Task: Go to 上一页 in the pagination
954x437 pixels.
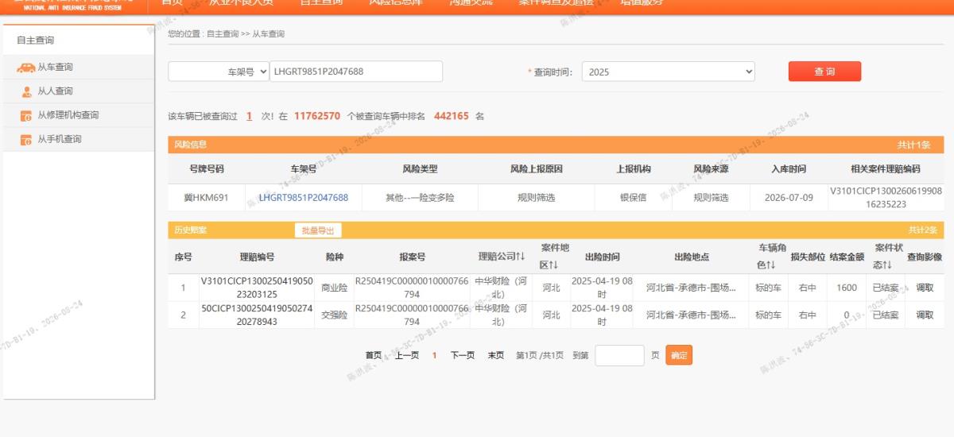Action: tap(407, 355)
